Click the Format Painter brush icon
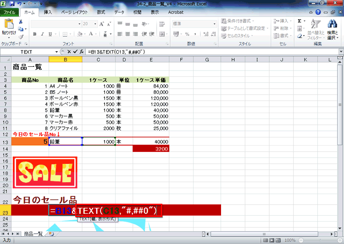344x244 pixels. pyautogui.click(x=21, y=37)
